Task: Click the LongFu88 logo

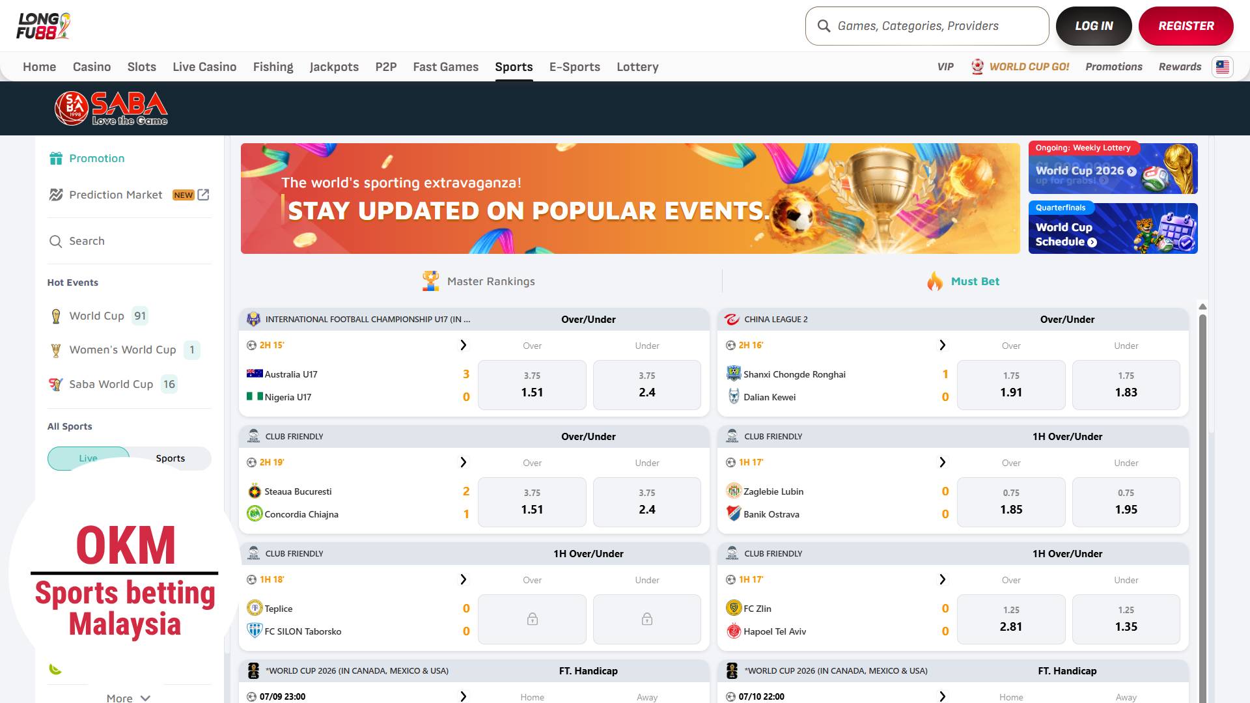Action: click(44, 26)
